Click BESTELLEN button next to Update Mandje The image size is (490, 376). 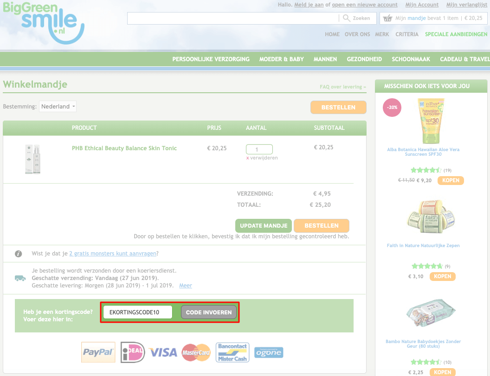coord(322,225)
